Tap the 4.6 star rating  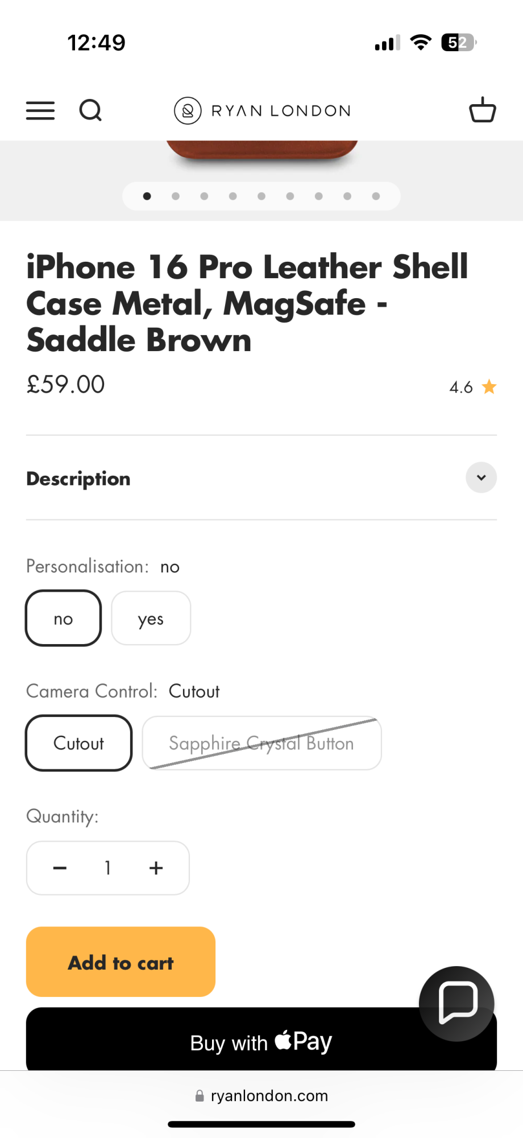coord(472,387)
